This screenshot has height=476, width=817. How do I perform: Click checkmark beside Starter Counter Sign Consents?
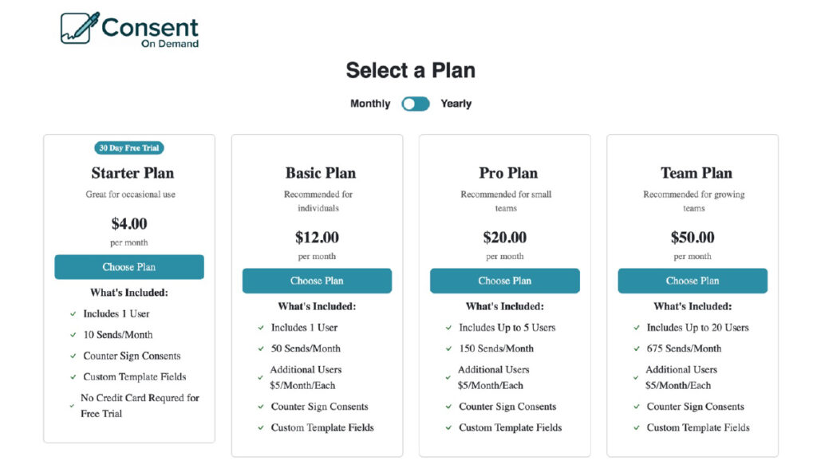pos(73,356)
